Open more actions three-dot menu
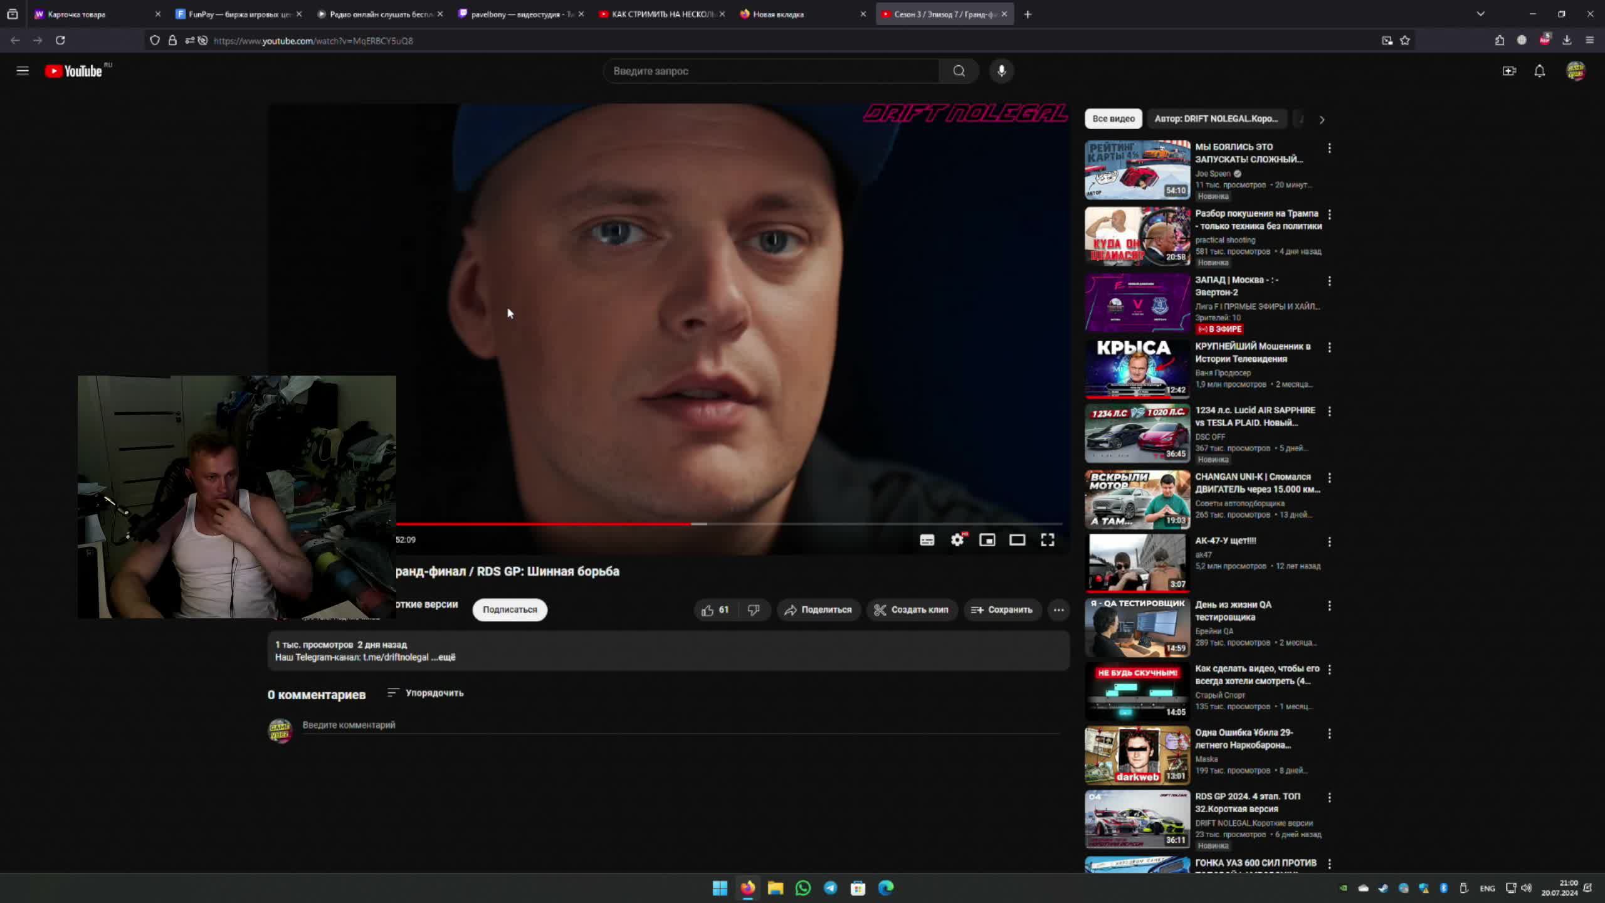Screen dimensions: 1605x903 1058,610
